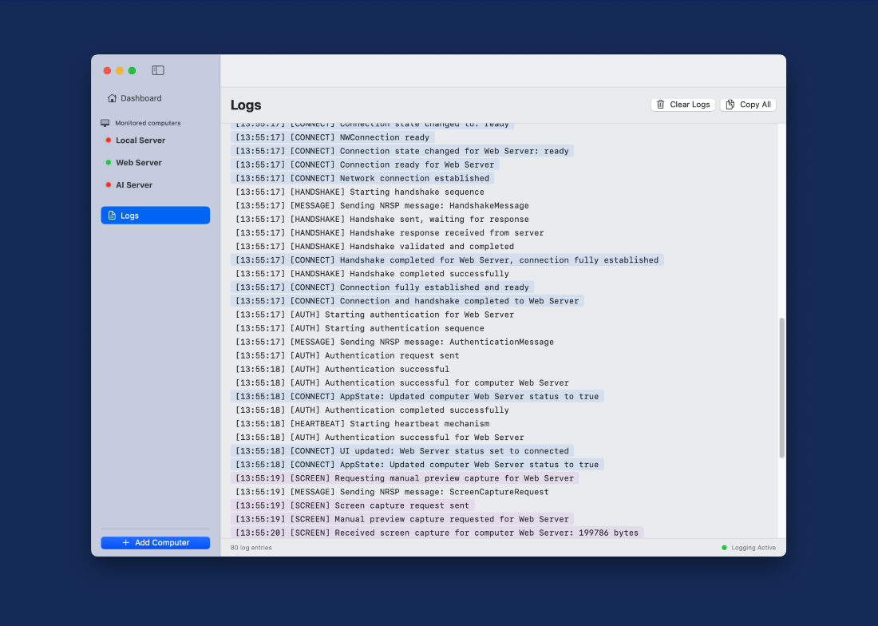Select log 'Starting authentication for Web Server'
Screen dimensions: 878x626
click(x=374, y=315)
